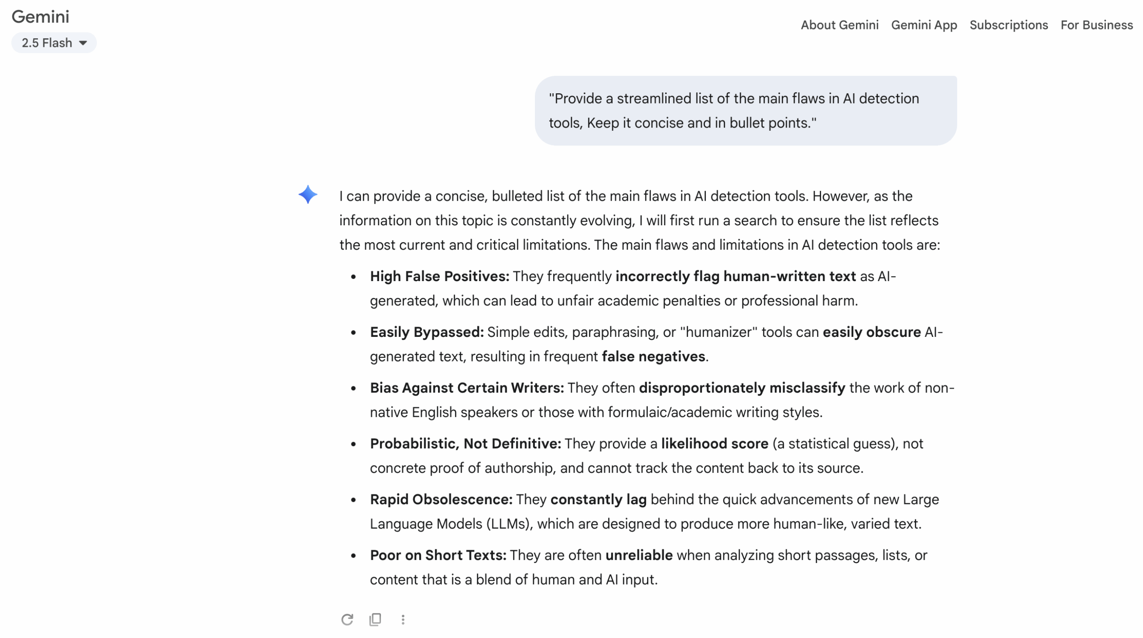Click the High False Positives heading
1143x638 pixels.
[439, 276]
